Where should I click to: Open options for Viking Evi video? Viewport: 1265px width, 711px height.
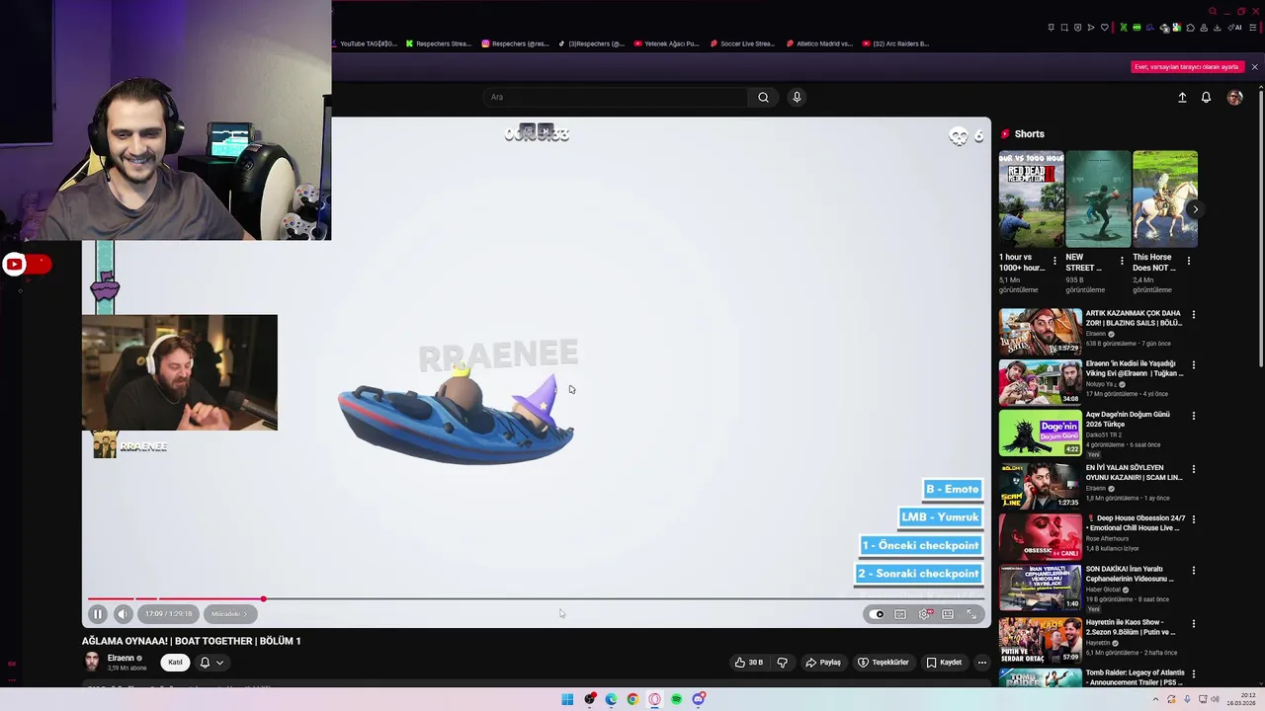[1193, 365]
